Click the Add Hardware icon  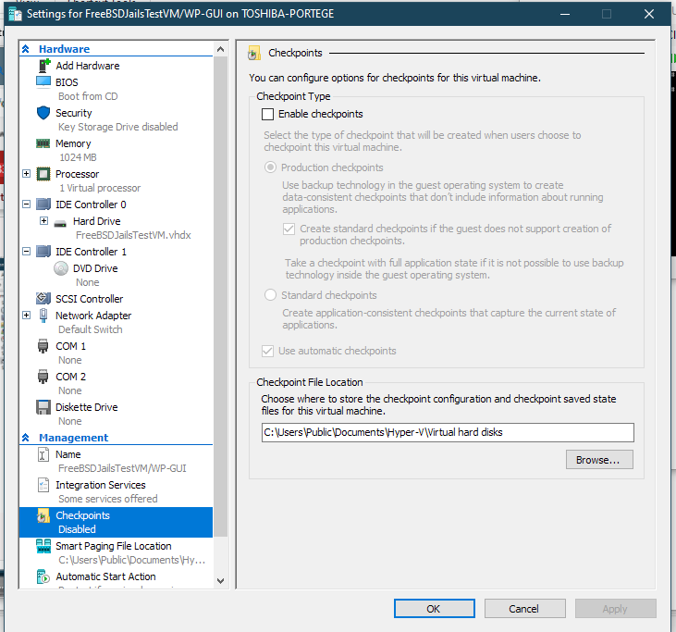43,66
